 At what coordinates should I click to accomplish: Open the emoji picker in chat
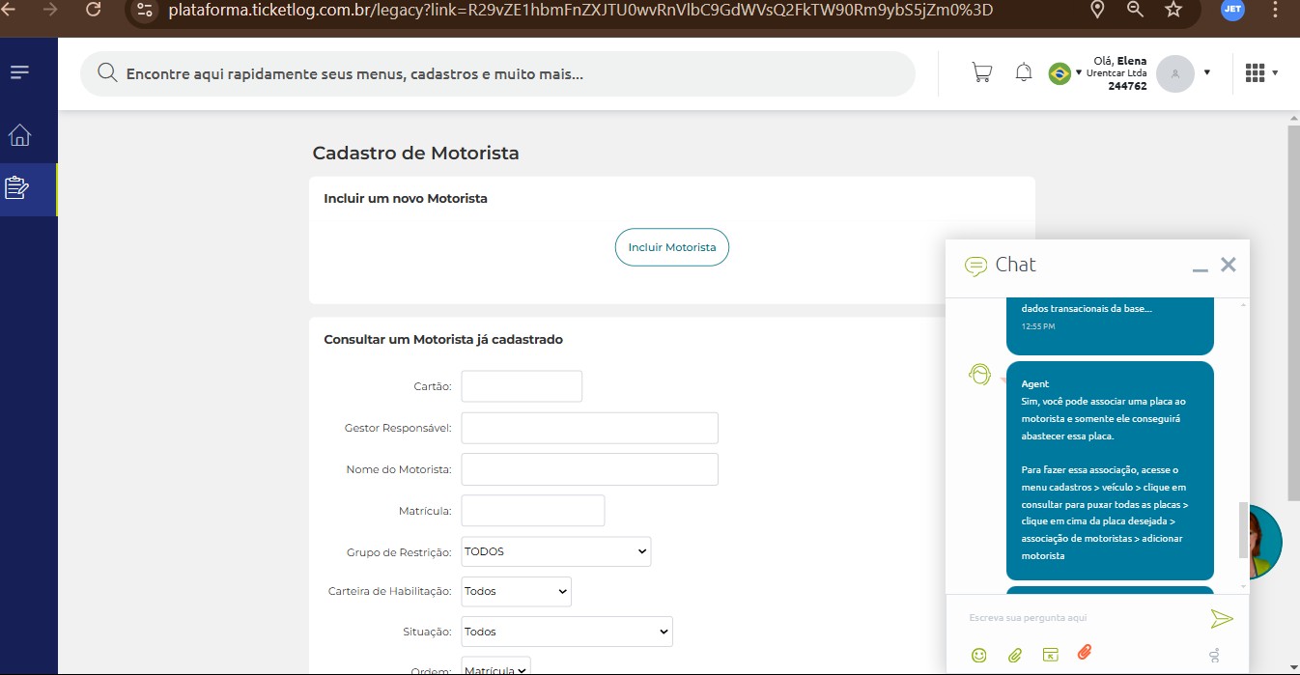point(979,655)
